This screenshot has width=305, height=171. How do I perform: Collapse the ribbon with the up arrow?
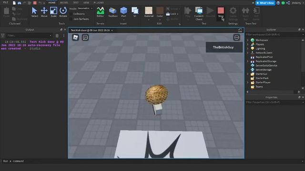tap(253, 3)
